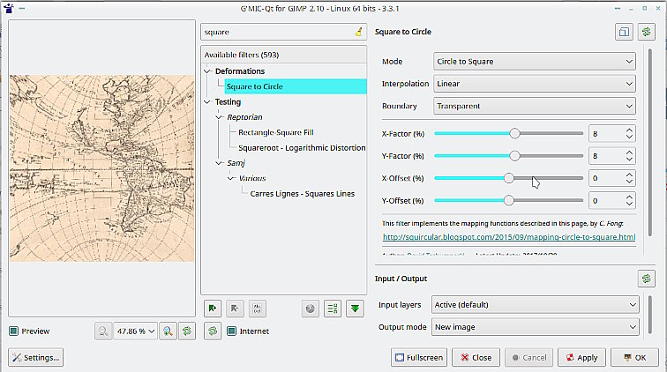Select Rectangle-Square Fill filter

click(x=276, y=132)
